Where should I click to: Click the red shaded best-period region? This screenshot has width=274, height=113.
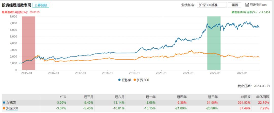point(28,43)
